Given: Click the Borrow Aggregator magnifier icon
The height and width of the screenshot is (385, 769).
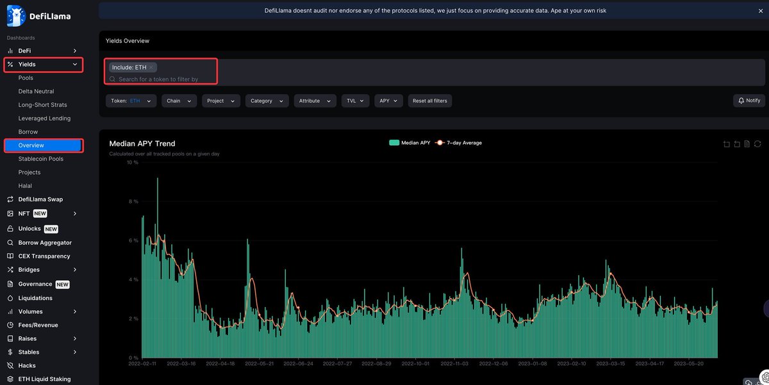Looking at the screenshot, I should click(10, 243).
